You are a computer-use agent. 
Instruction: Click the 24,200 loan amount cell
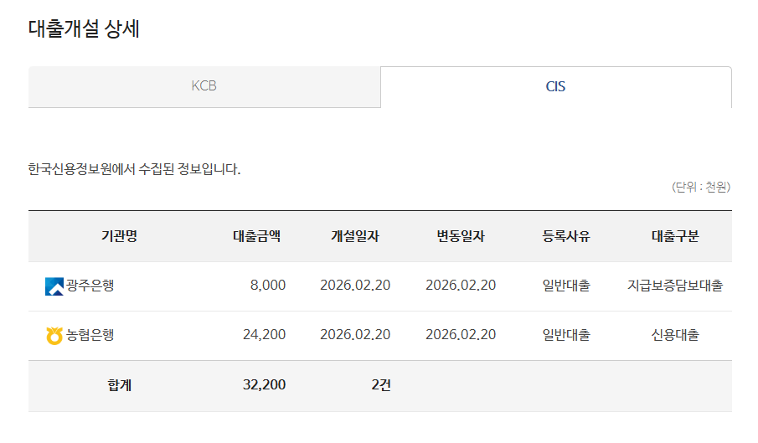tap(264, 335)
